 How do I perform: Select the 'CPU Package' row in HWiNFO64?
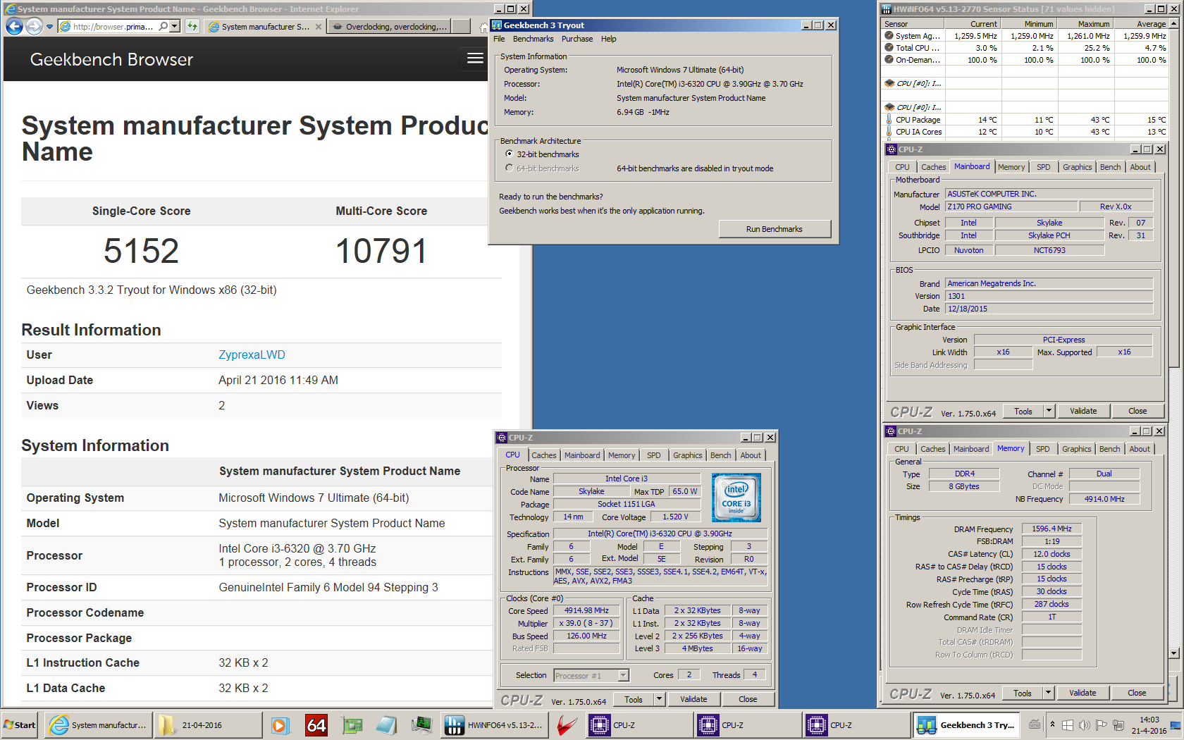click(1025, 120)
